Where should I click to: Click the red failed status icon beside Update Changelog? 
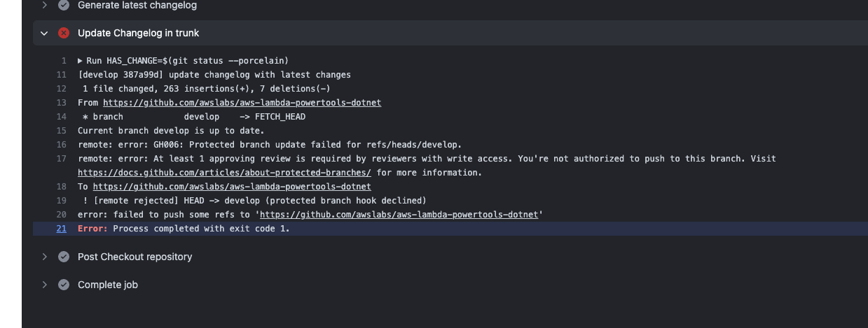click(64, 33)
